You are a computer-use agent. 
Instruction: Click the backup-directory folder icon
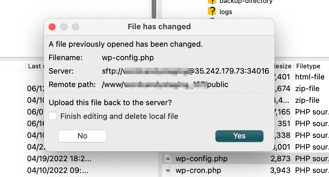(212, 1)
